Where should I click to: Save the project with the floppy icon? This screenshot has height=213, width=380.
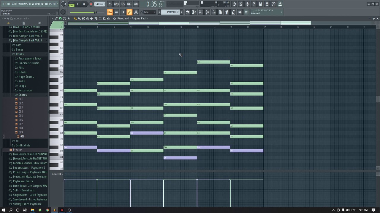coord(260,4)
